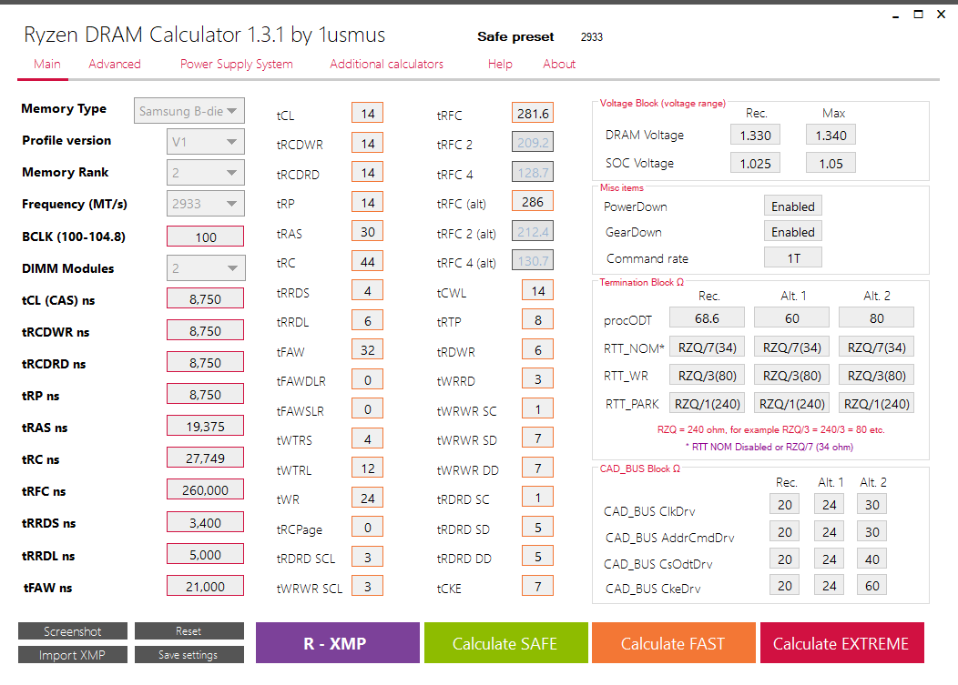Open the Help menu

pos(500,64)
